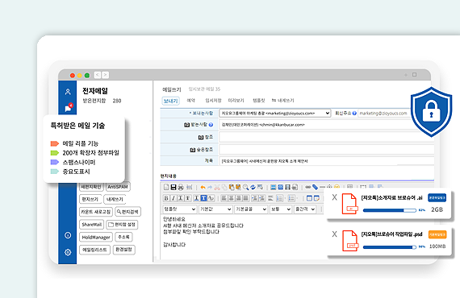Viewport: 460px width, 298px height.
Task: Click the AntiSPAM button in the sidebar
Action: [118, 187]
